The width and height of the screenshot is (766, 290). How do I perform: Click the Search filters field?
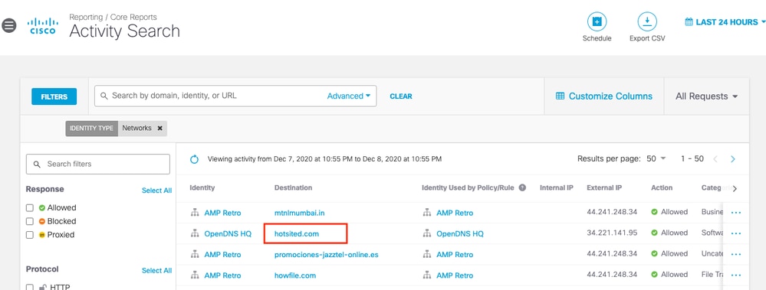coord(97,165)
